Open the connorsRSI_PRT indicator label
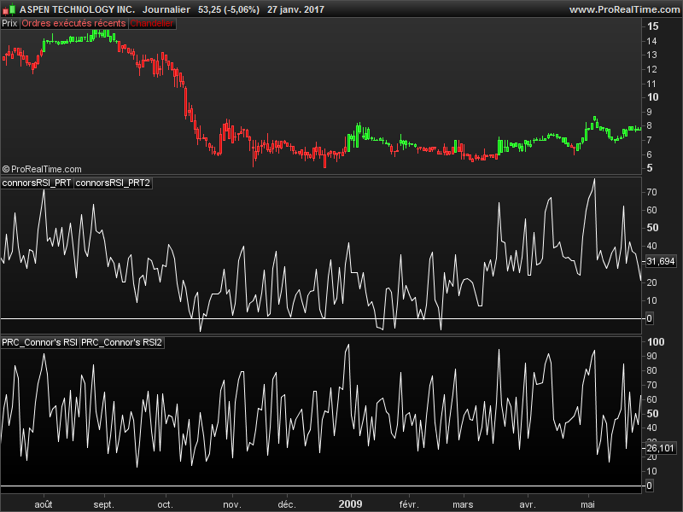The height and width of the screenshot is (512, 683). (37, 183)
